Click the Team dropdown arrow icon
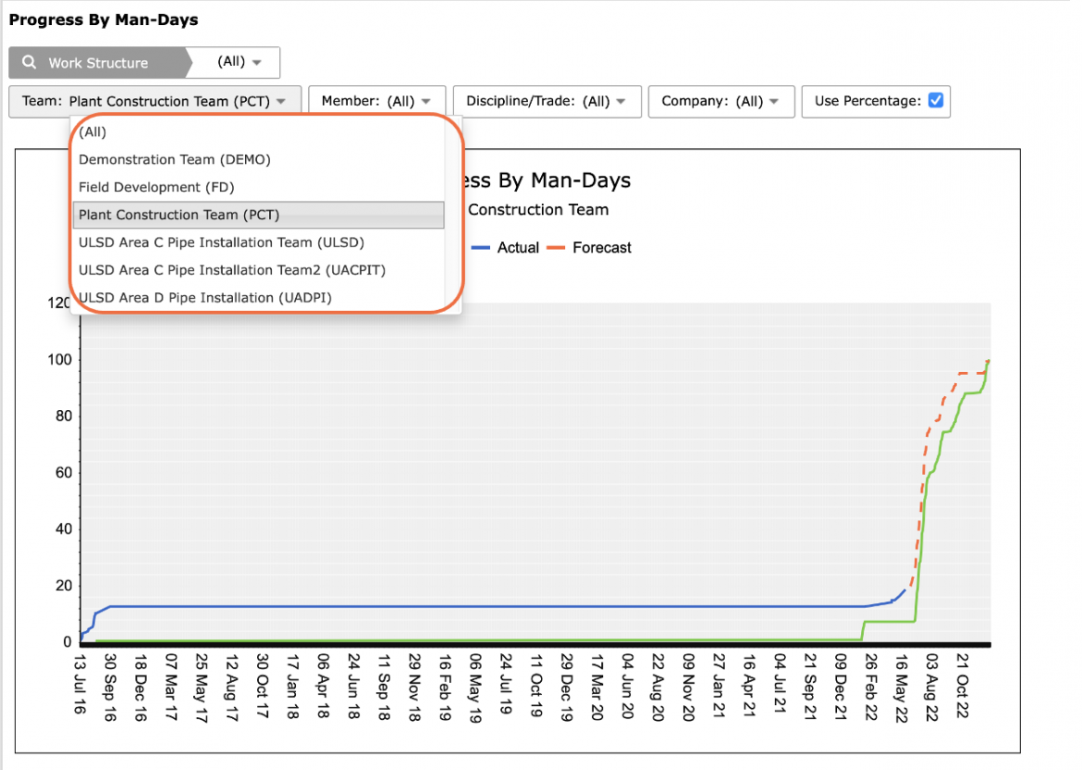This screenshot has height=770, width=1082. pyautogui.click(x=281, y=101)
